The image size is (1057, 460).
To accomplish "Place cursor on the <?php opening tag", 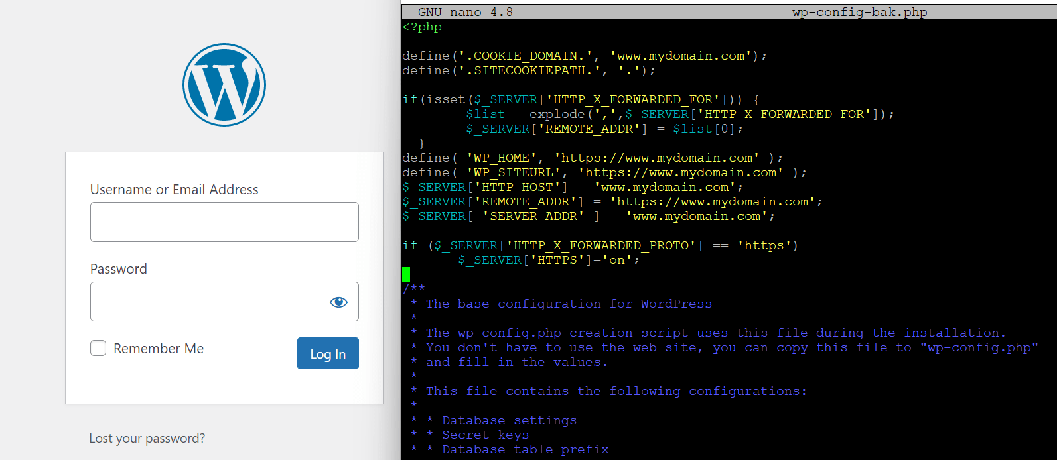I will 422,27.
